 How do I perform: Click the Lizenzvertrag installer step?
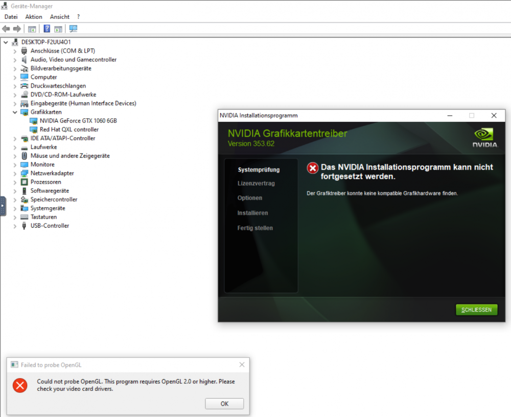click(x=256, y=183)
